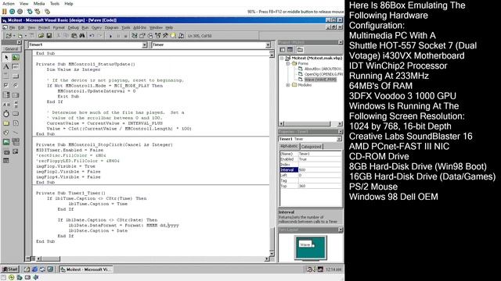Image resolution: width=501 pixels, height=281 pixels.
Task: Click the Interval property value 500
Action: pos(320,170)
